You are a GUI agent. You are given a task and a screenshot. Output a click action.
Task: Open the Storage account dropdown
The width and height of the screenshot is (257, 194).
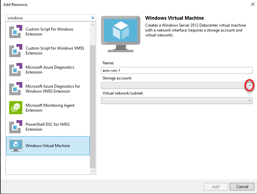(x=249, y=85)
